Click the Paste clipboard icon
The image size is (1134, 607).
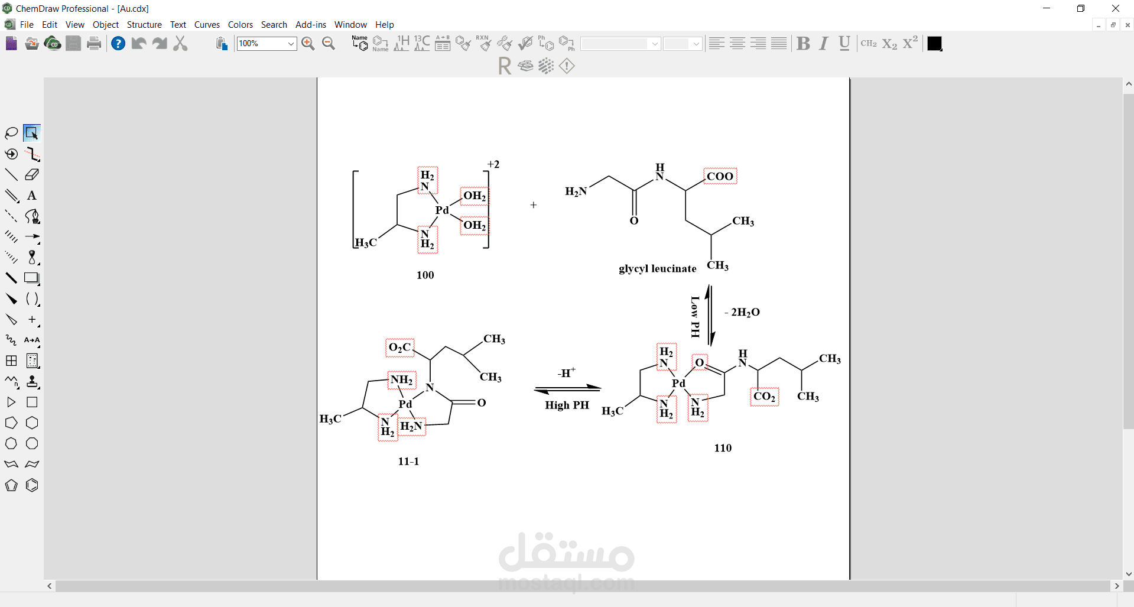tap(222, 43)
